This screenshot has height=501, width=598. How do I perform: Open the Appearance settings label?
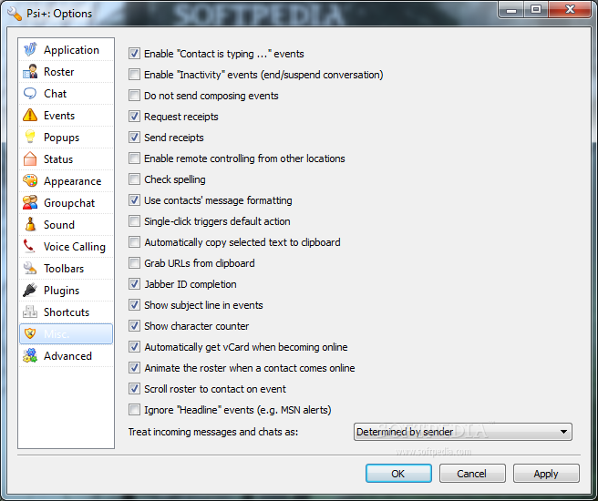tap(72, 181)
